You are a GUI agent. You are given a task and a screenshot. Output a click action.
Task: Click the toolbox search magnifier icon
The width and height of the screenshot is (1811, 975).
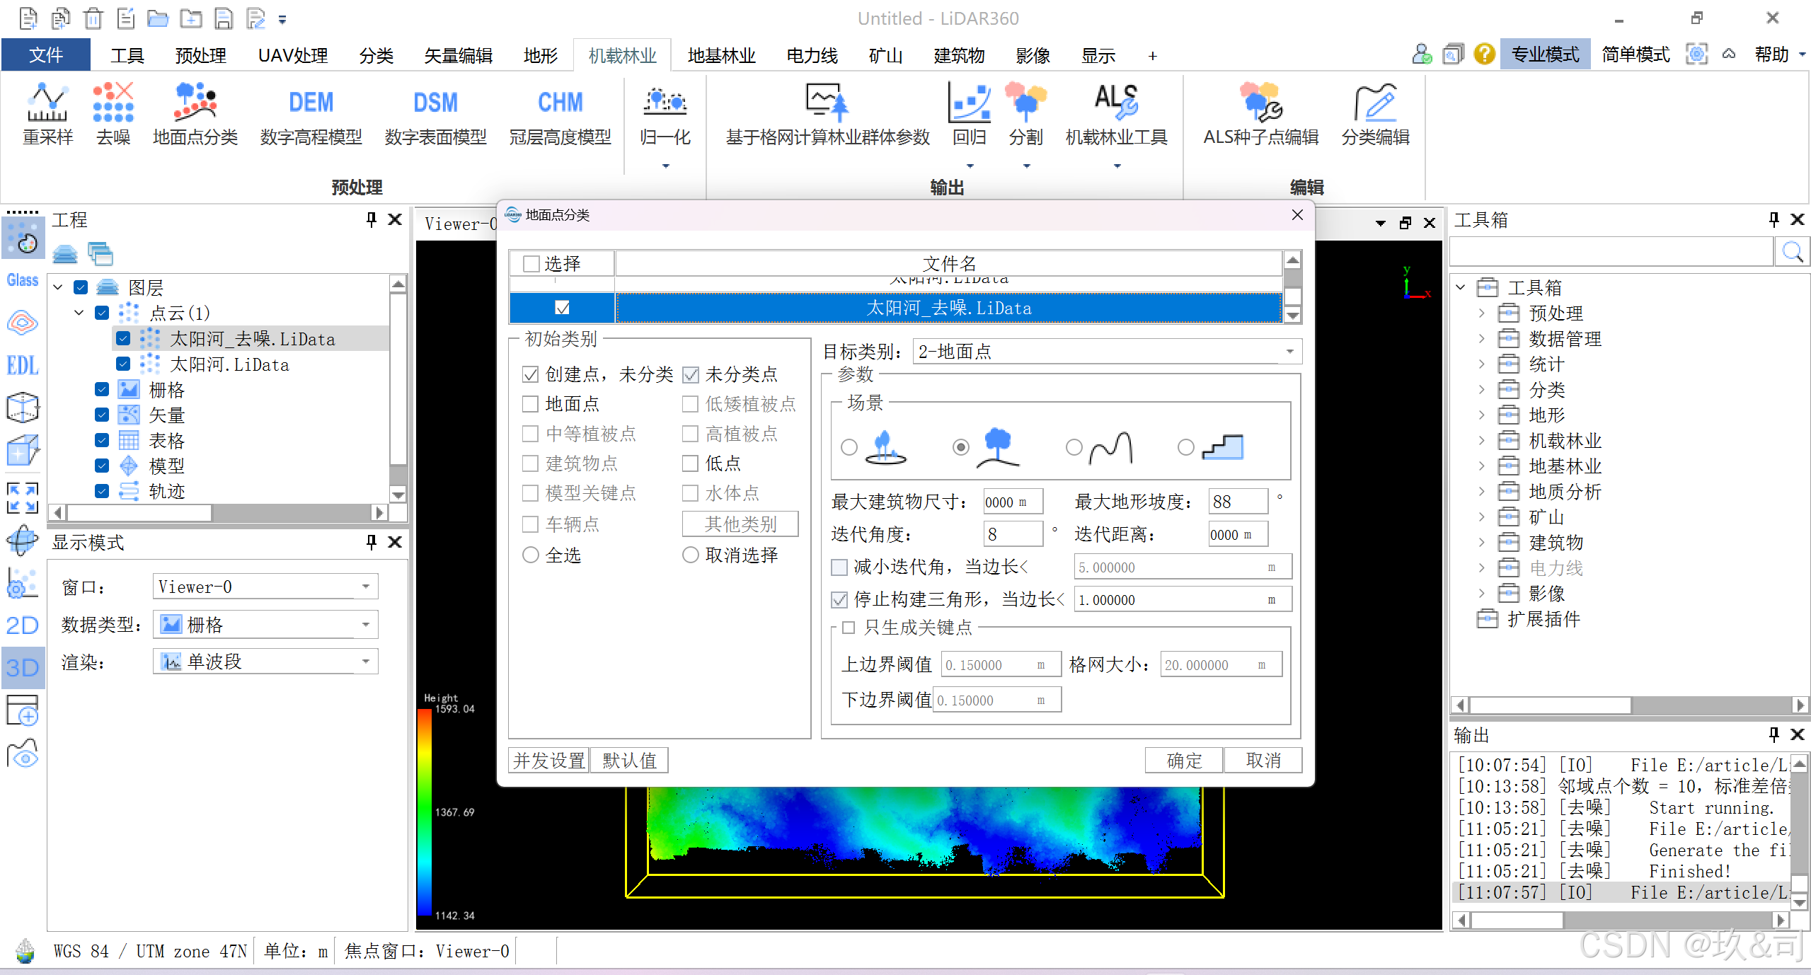pyautogui.click(x=1791, y=252)
